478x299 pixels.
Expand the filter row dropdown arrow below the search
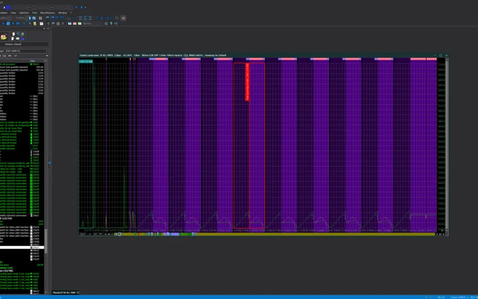pos(47,56)
